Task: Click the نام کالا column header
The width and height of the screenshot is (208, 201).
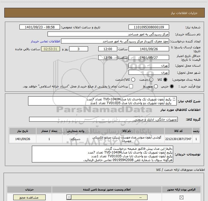Action: click(x=127, y=131)
